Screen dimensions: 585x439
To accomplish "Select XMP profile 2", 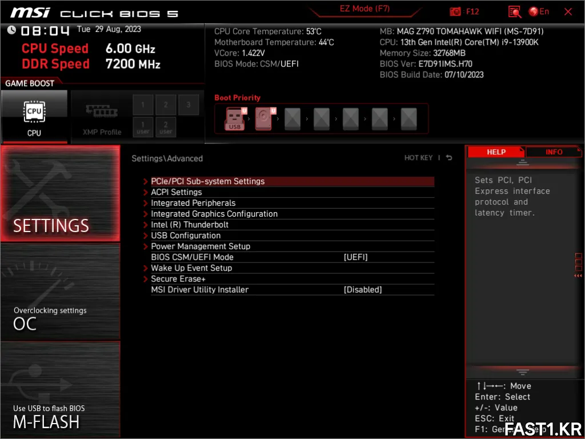I will coord(166,105).
